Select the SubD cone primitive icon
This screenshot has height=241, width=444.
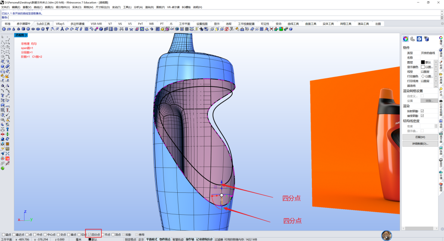14,29
